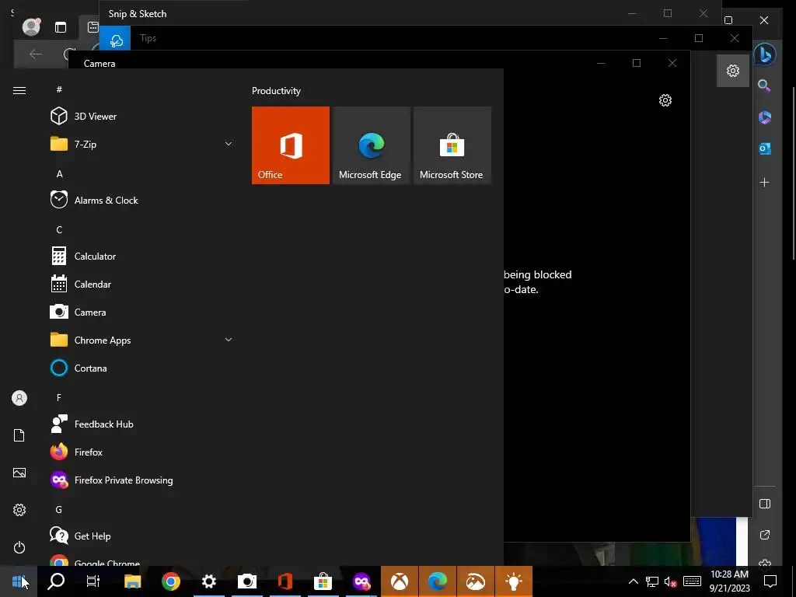Open 3D Viewer from the app list
This screenshot has width=796, height=597.
[x=141, y=117]
